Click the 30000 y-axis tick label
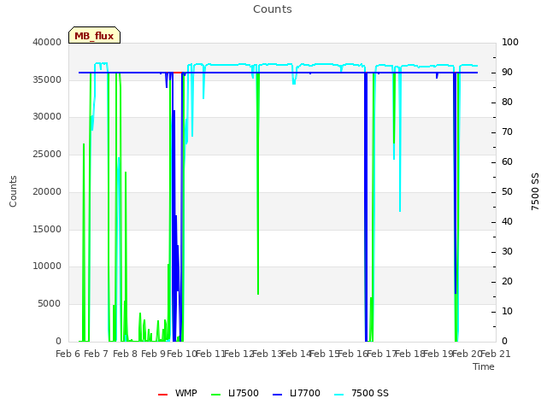This screenshot has width=547, height=410. click(x=47, y=117)
